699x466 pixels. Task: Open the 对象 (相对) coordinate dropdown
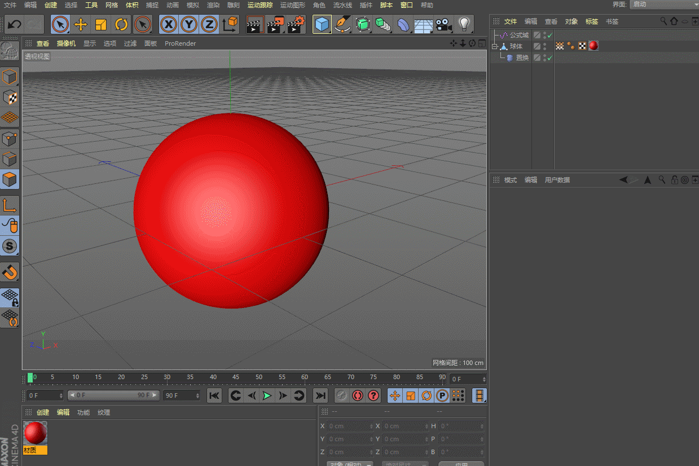coord(350,464)
